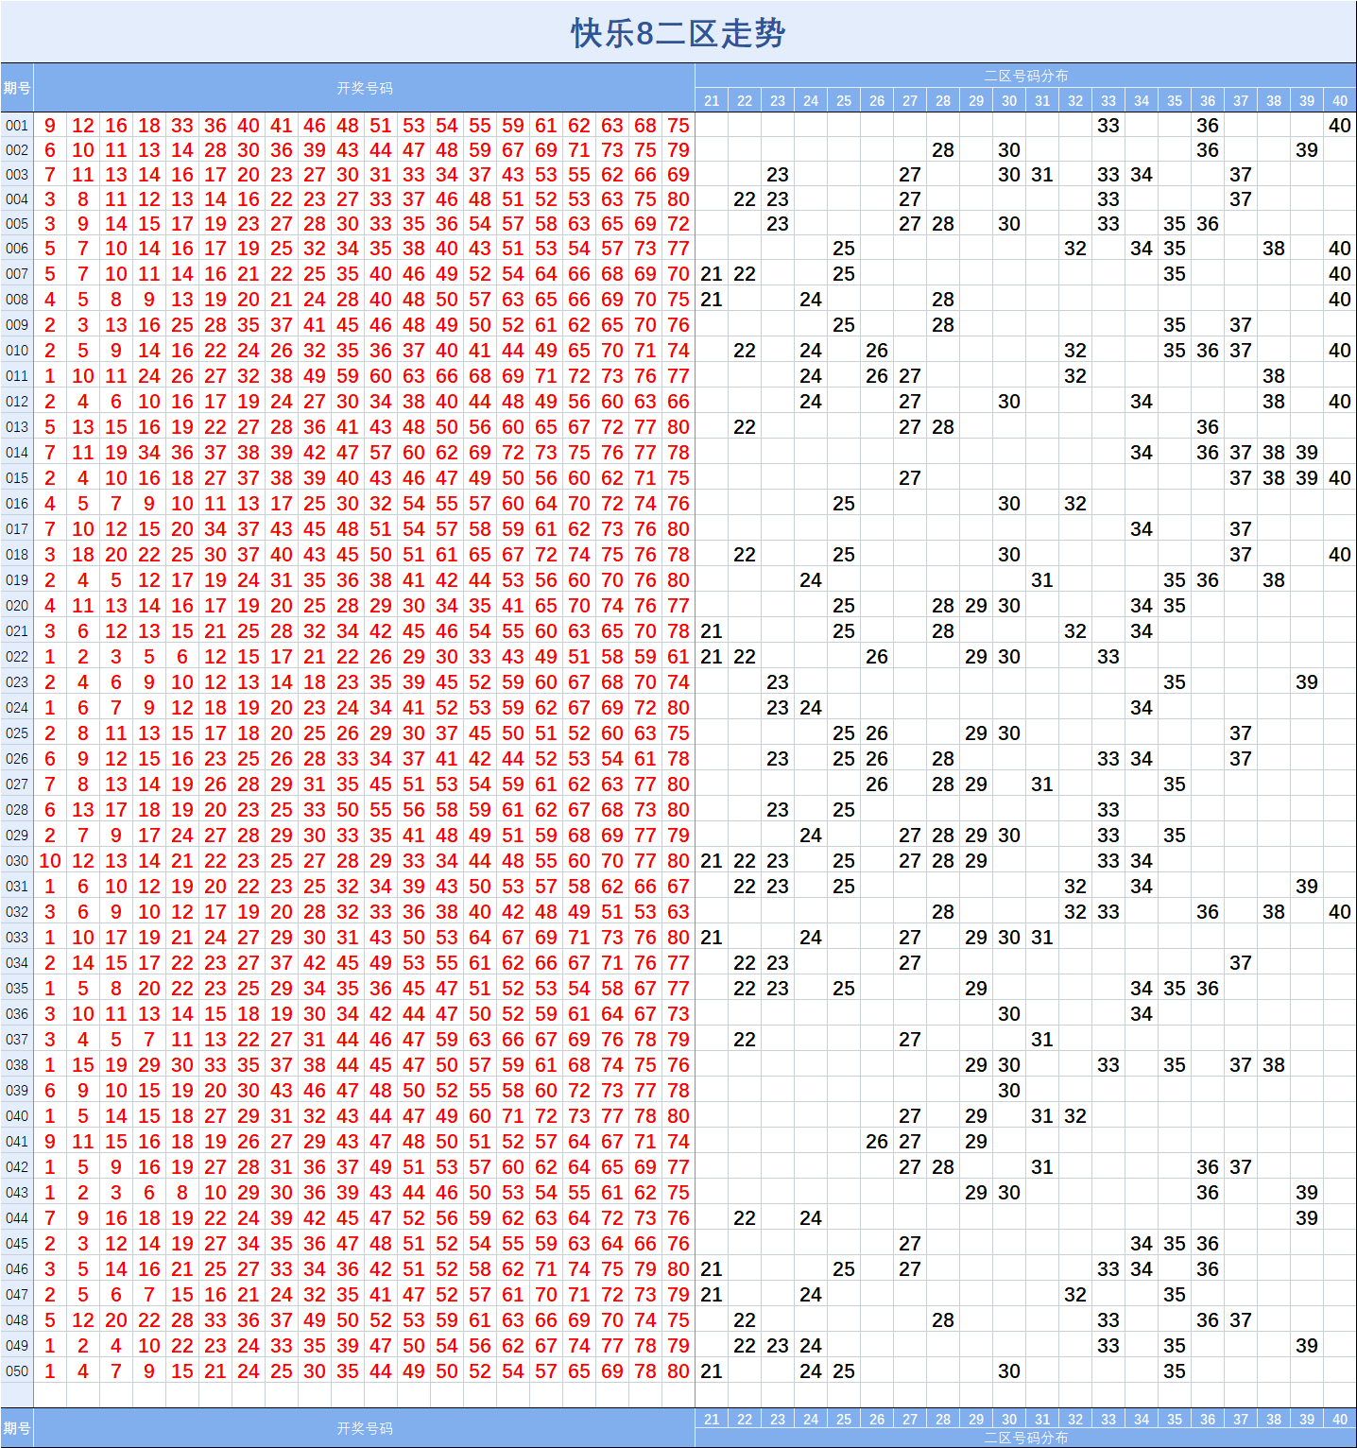Click black distribution number 32 in row 047

(1075, 1295)
